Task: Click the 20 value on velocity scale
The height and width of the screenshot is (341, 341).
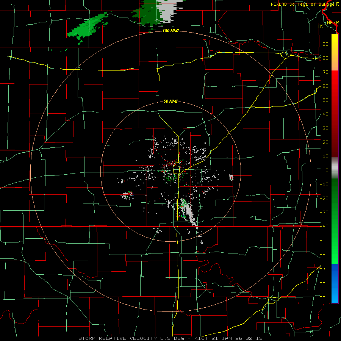Action: [x=325, y=142]
